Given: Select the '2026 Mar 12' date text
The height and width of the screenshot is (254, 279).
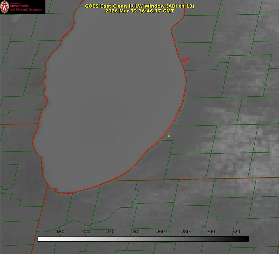Looking at the screenshot, I should tap(121, 11).
